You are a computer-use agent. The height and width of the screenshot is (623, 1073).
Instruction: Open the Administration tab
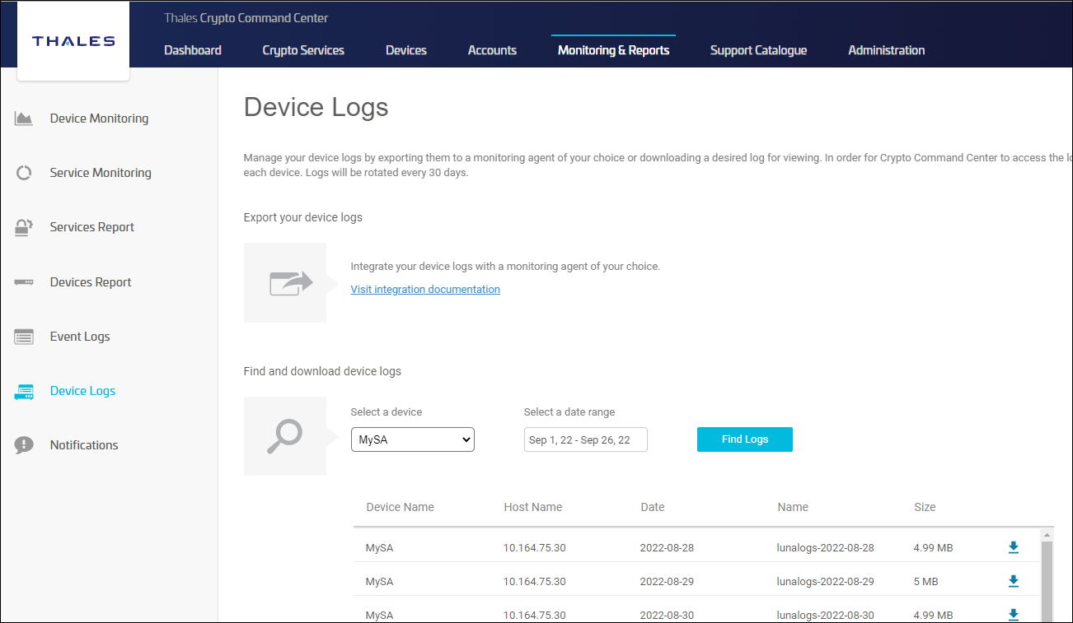(886, 50)
